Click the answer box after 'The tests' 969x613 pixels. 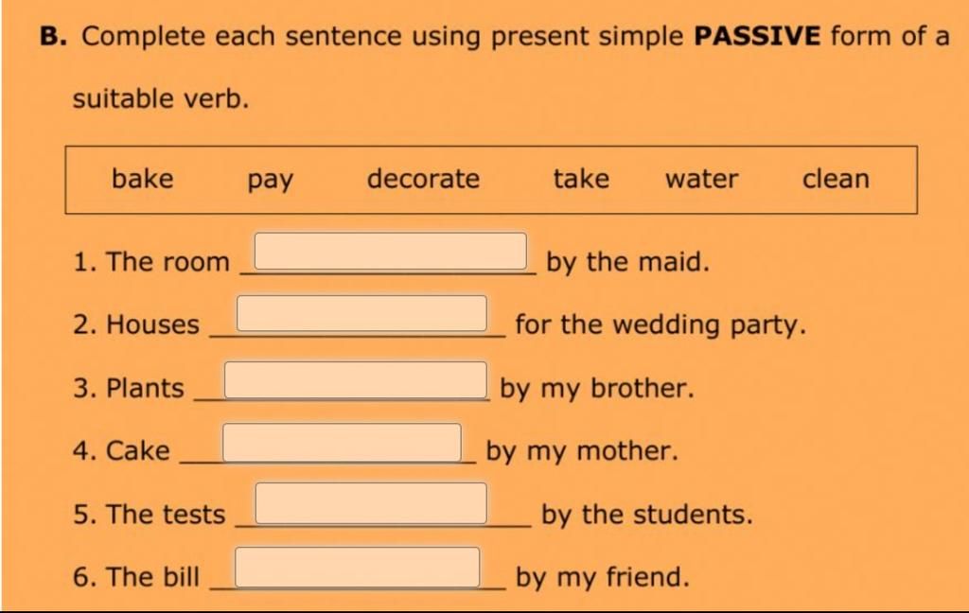pyautogui.click(x=371, y=503)
